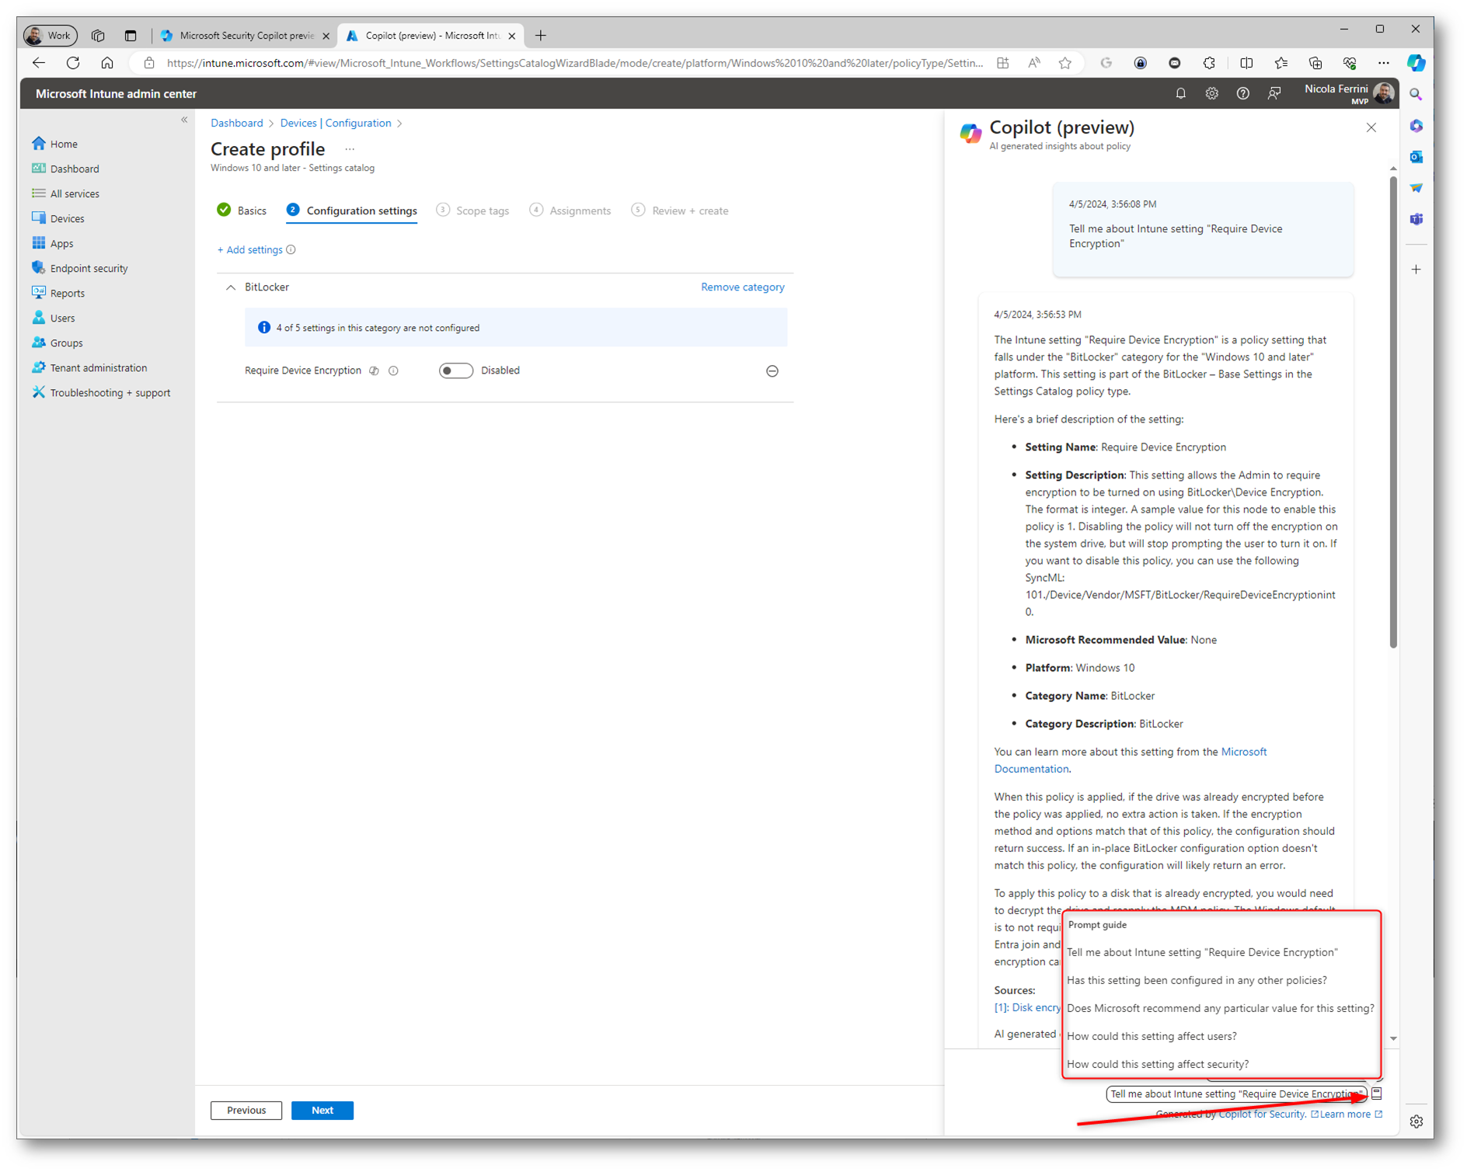1467x1172 pixels.
Task: Click Copilot icon beside Require Device Encryption
Action: pos(374,370)
